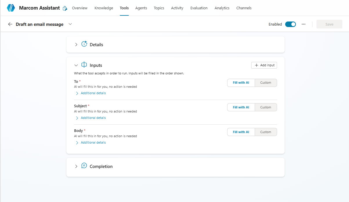Go back using the left arrow icon

(x=10, y=24)
